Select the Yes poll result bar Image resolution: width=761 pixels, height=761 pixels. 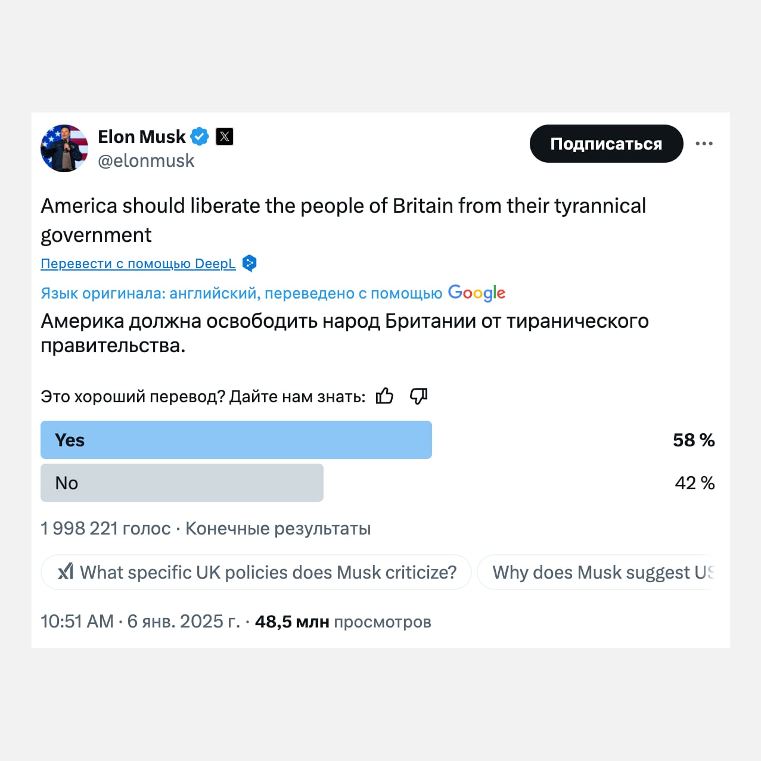pyautogui.click(x=236, y=440)
